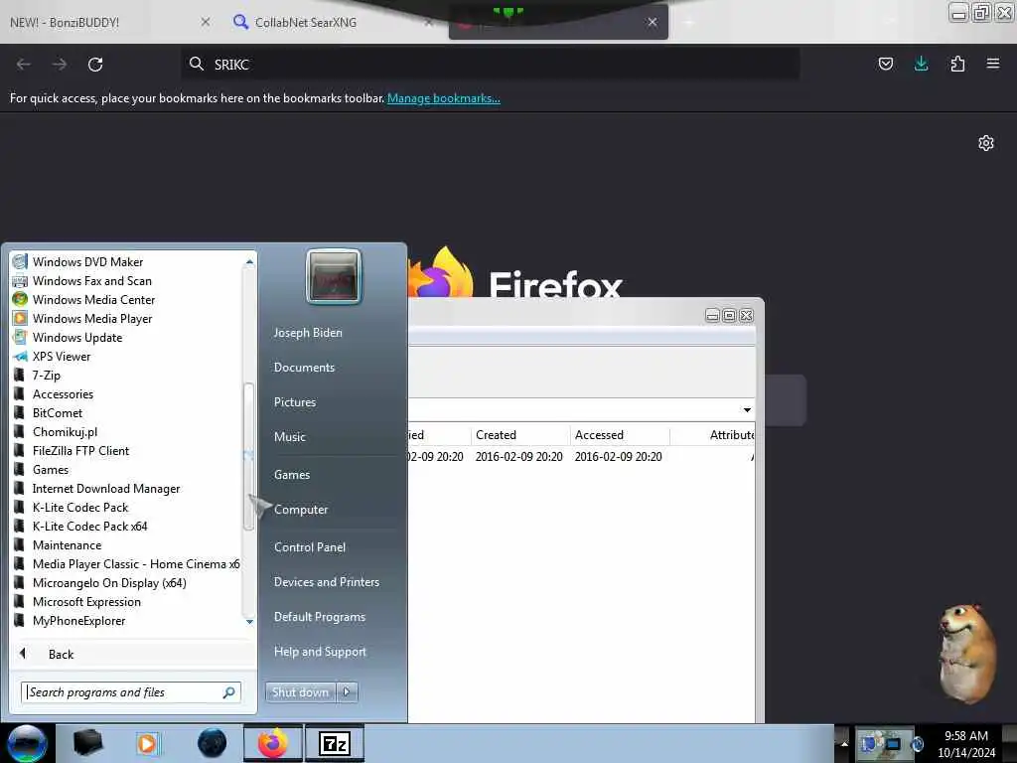Expand Internet Download Manager folder

[x=105, y=489]
